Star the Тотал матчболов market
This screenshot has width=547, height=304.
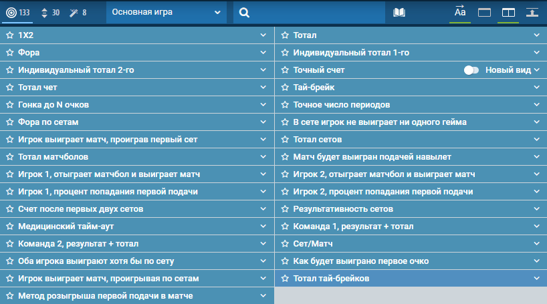coord(10,157)
